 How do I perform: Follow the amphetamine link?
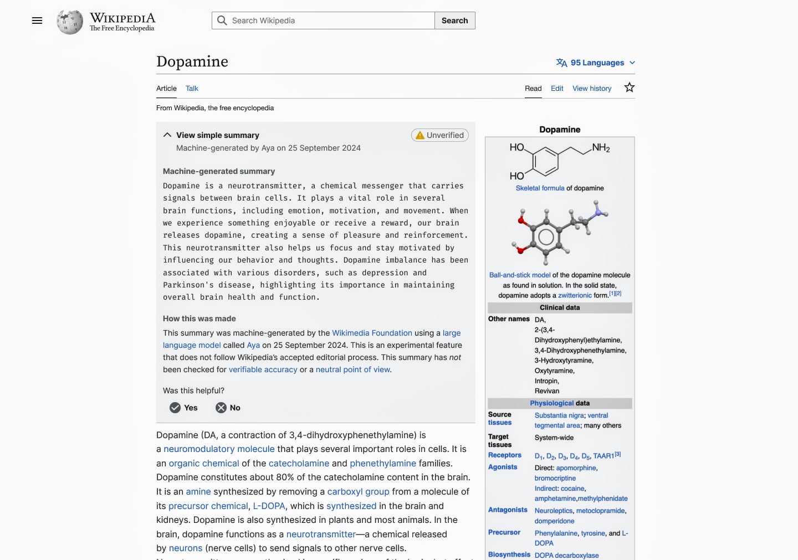point(556,499)
